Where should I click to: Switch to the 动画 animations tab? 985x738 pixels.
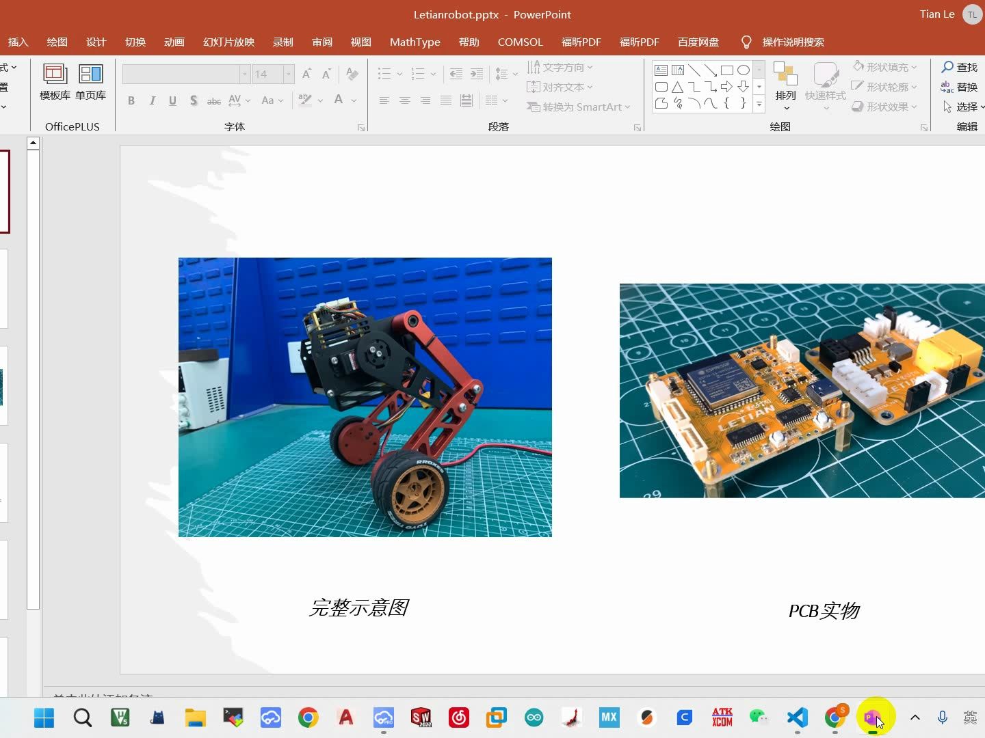click(174, 42)
